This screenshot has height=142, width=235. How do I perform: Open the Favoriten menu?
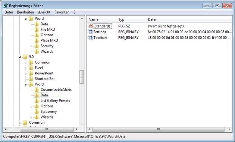[62, 12]
